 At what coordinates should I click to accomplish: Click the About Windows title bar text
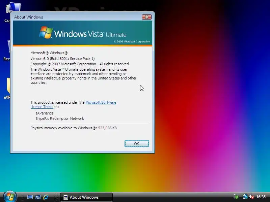pyautogui.click(x=28, y=17)
